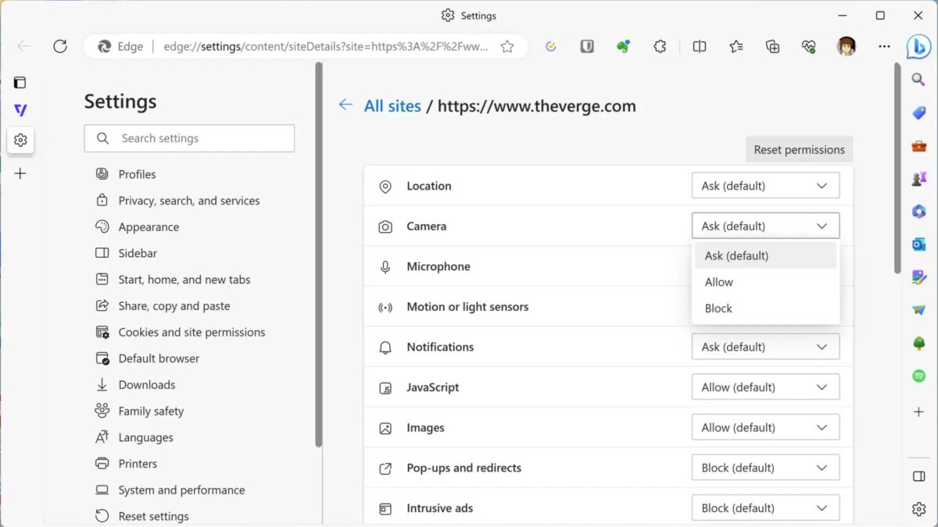Open the user profile avatar
This screenshot has height=527, width=938.
coord(847,46)
